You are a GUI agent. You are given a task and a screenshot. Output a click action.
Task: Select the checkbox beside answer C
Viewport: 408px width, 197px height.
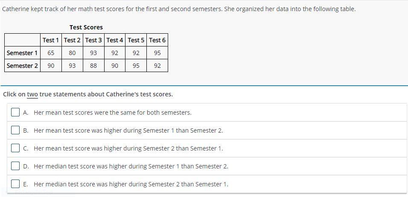click(x=15, y=148)
